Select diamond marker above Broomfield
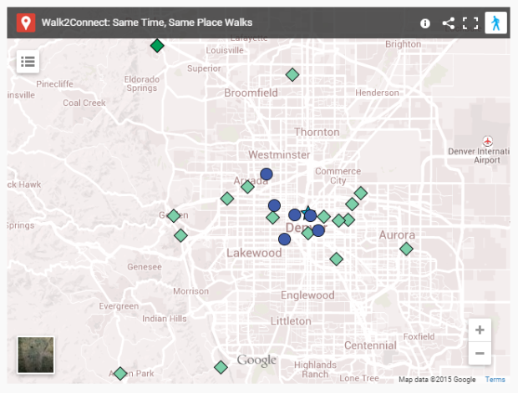The width and height of the screenshot is (518, 393). pos(292,75)
